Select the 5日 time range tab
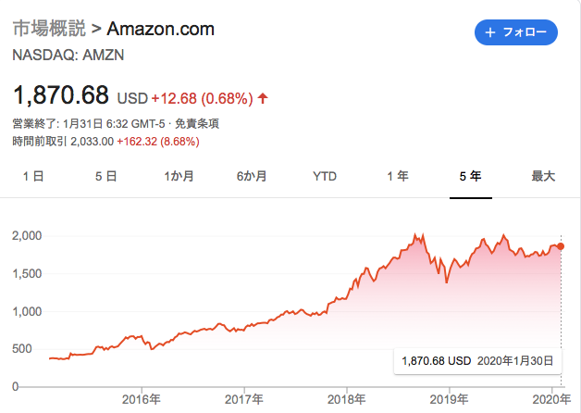 point(105,176)
